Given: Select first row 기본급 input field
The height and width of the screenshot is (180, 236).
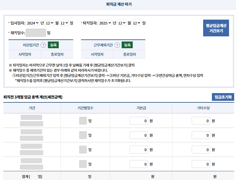Looking at the screenshot, I should (139, 121).
